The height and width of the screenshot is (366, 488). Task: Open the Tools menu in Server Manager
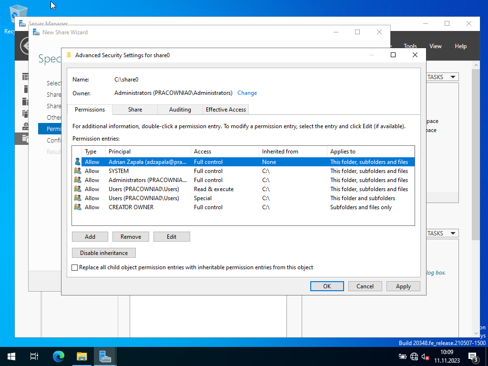tap(410, 46)
